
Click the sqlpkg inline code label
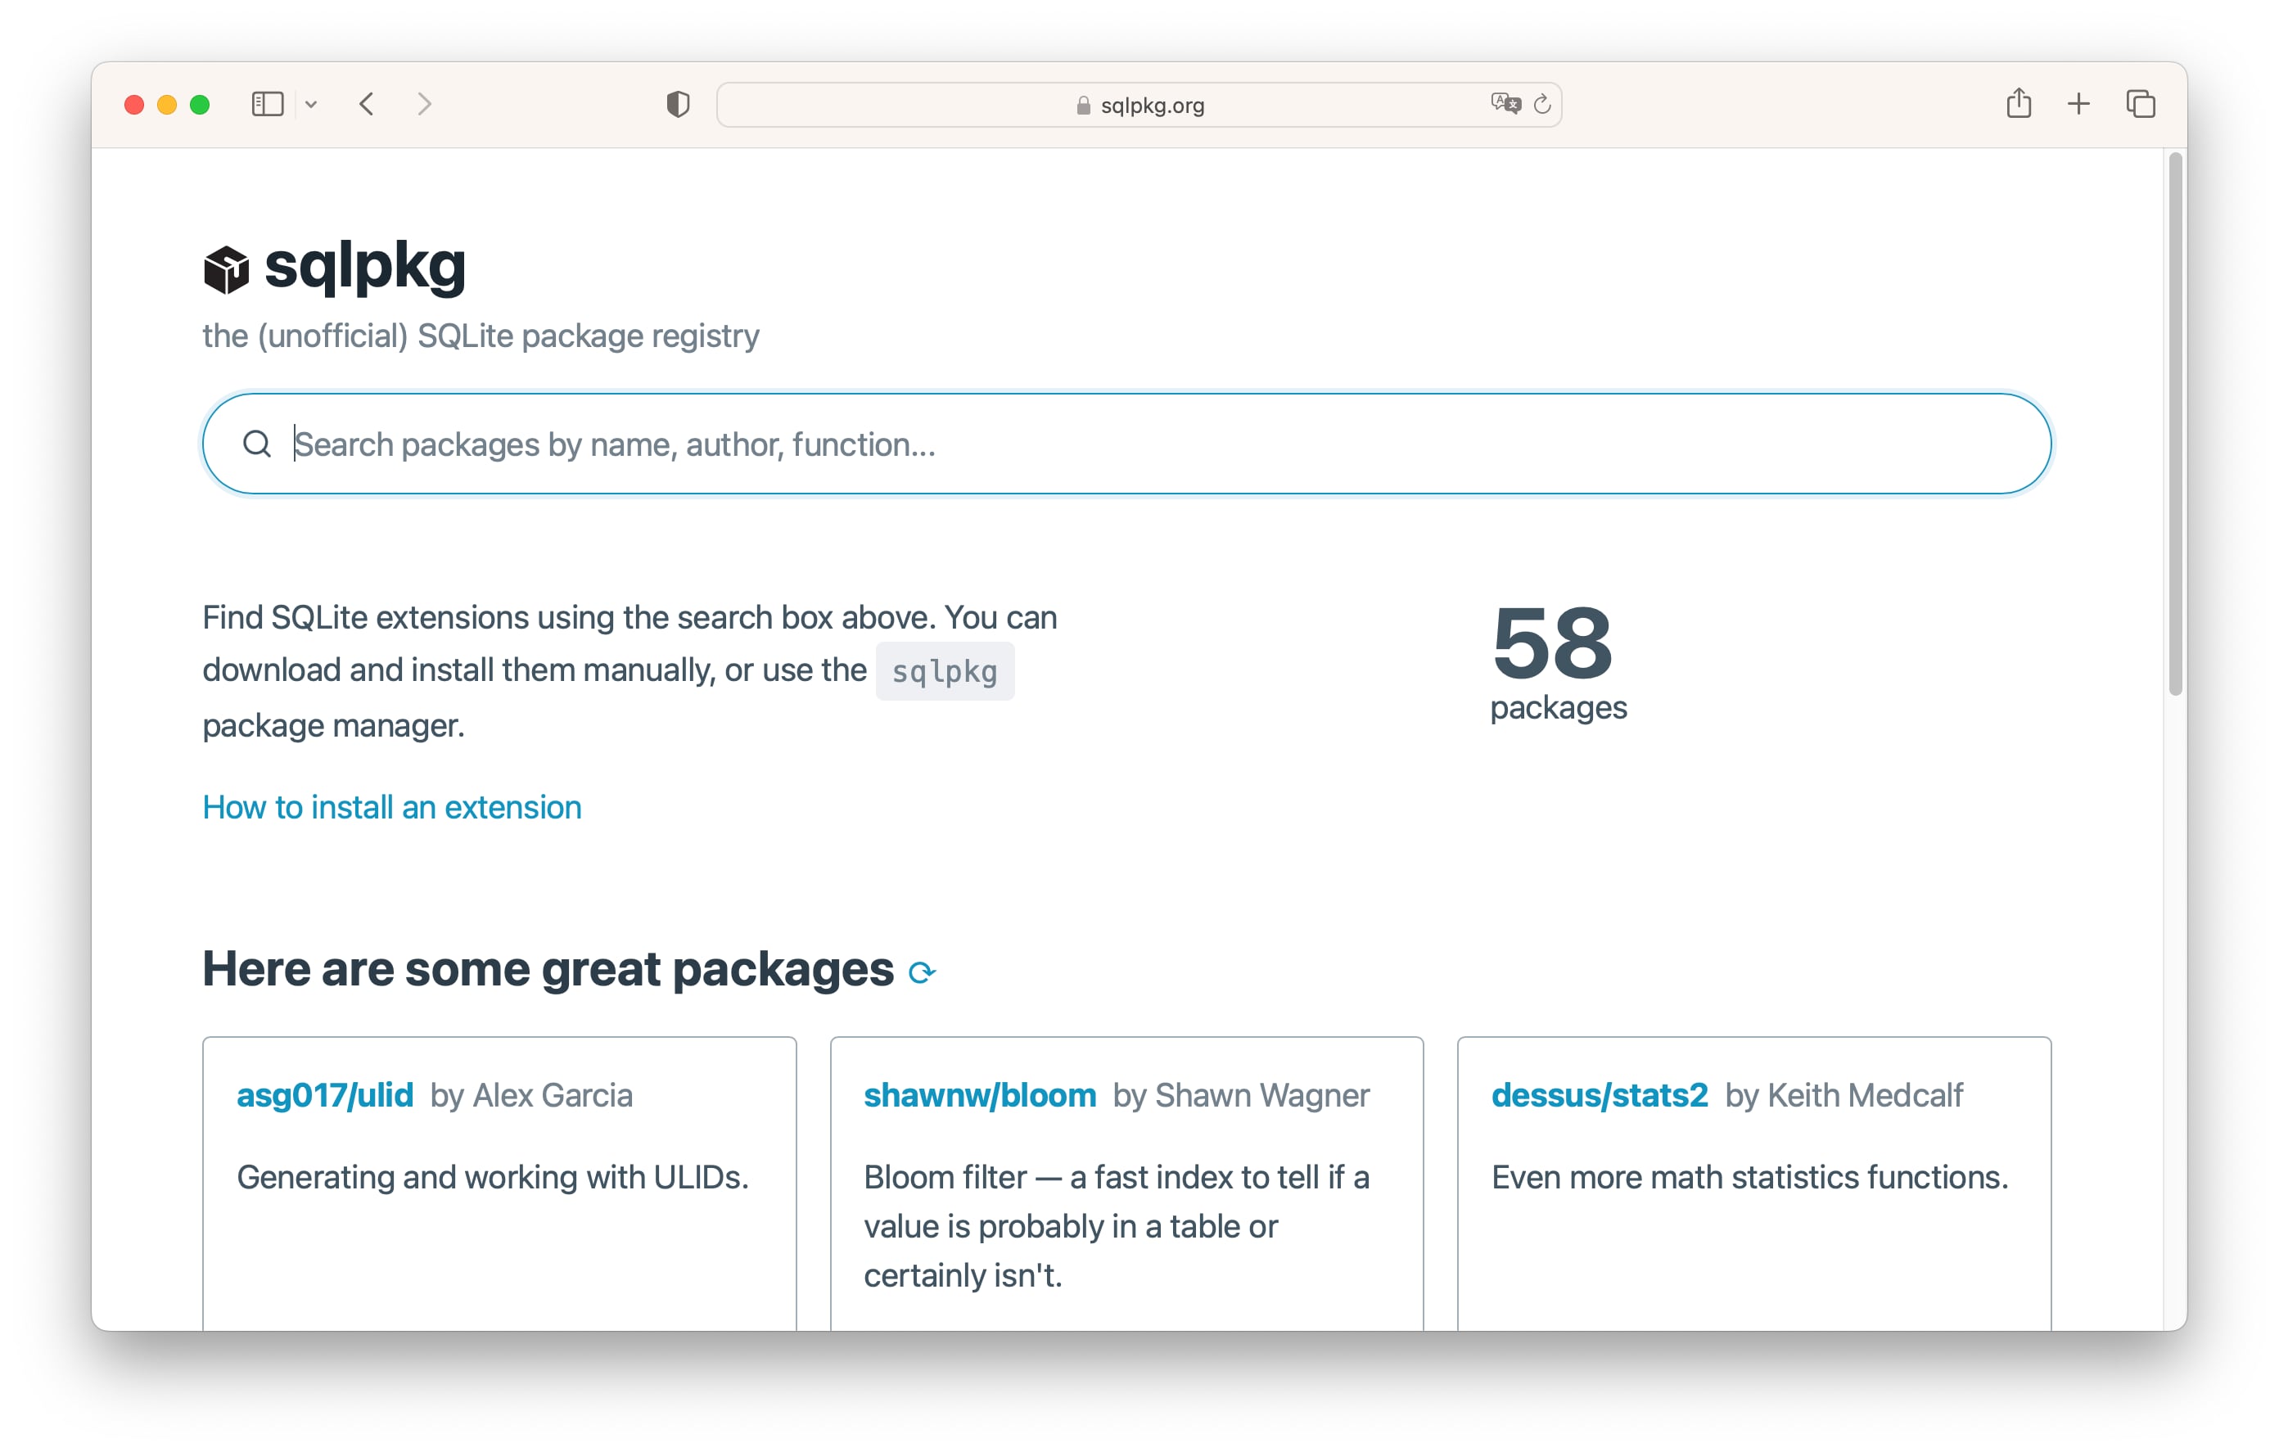[945, 671]
